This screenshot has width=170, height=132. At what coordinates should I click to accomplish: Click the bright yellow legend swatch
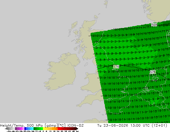point(44,128)
